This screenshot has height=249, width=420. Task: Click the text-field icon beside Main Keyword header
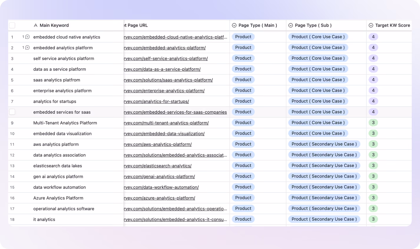click(36, 25)
